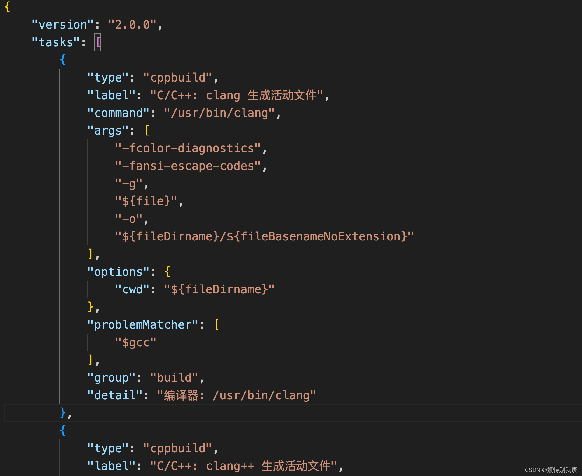Click the first task's blue opening brace

click(63, 60)
